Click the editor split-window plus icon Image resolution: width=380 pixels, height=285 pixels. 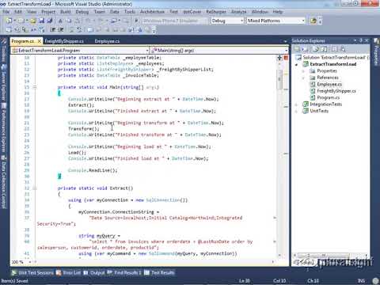click(x=279, y=58)
